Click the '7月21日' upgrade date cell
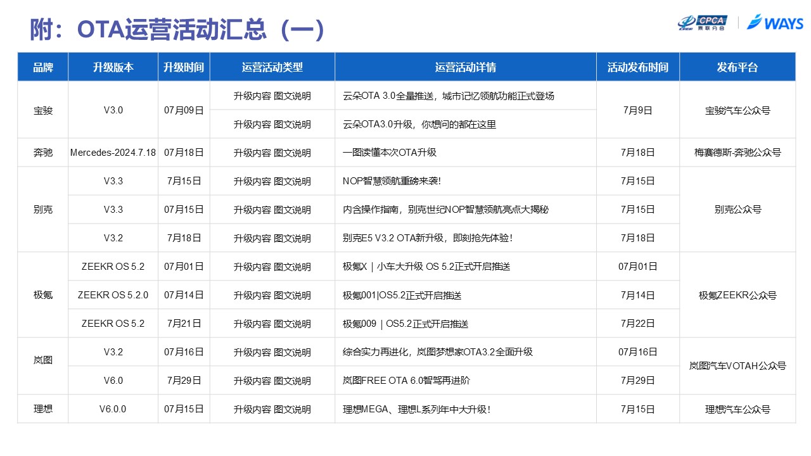This screenshot has width=811, height=456. coord(184,324)
